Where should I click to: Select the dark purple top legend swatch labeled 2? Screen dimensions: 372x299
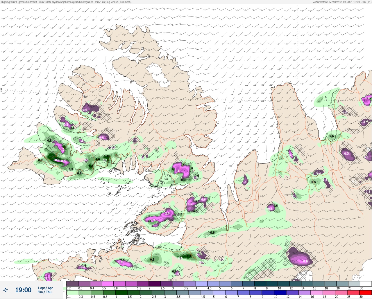[155, 284]
